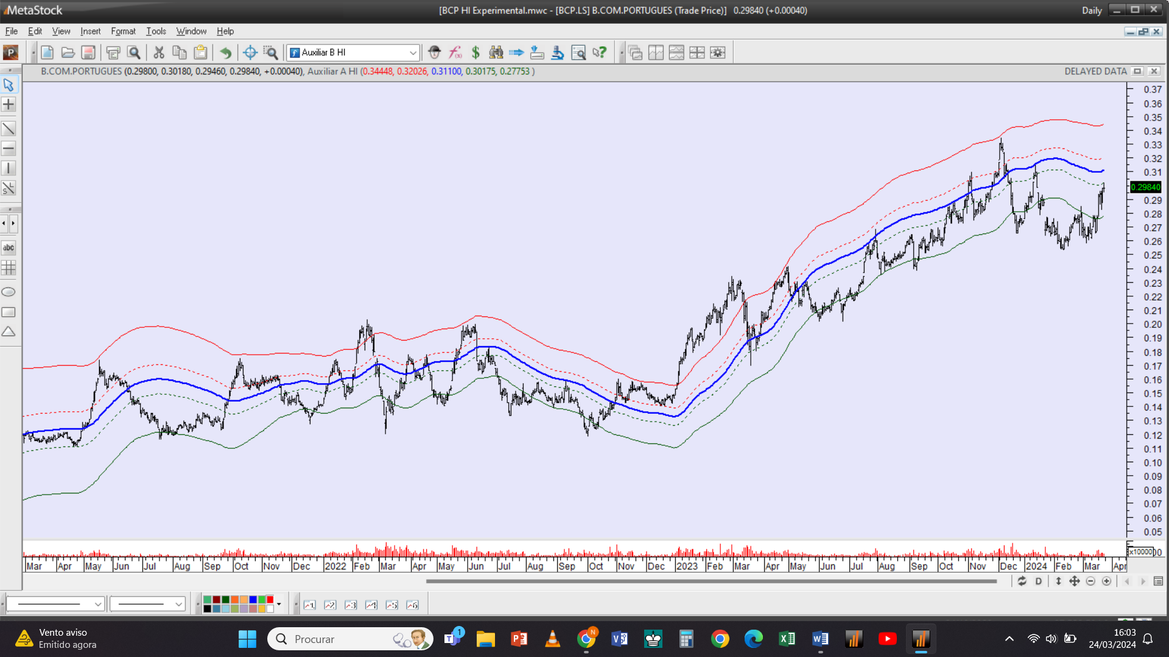Open the Tools menu
1169x657 pixels.
pyautogui.click(x=156, y=31)
